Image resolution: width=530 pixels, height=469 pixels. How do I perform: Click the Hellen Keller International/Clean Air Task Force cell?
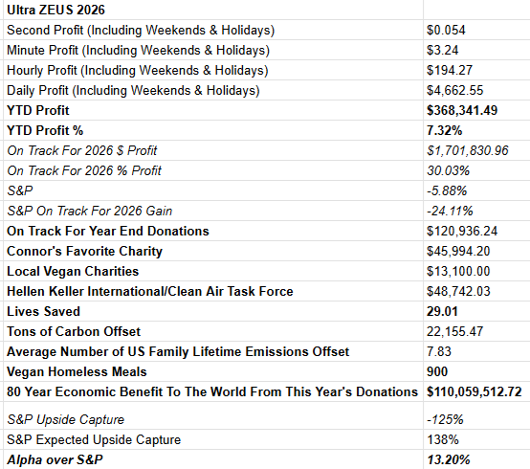[x=213, y=292]
